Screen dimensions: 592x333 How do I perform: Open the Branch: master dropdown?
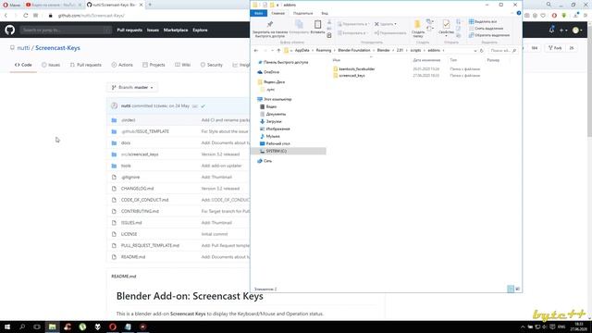pyautogui.click(x=132, y=87)
